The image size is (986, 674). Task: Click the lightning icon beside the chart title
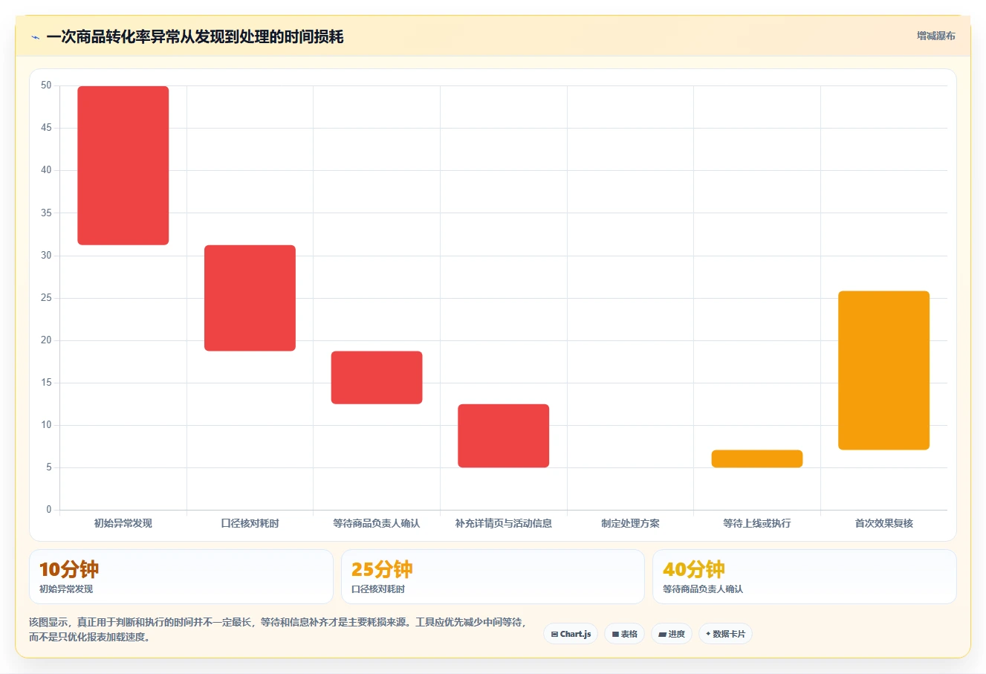point(35,37)
